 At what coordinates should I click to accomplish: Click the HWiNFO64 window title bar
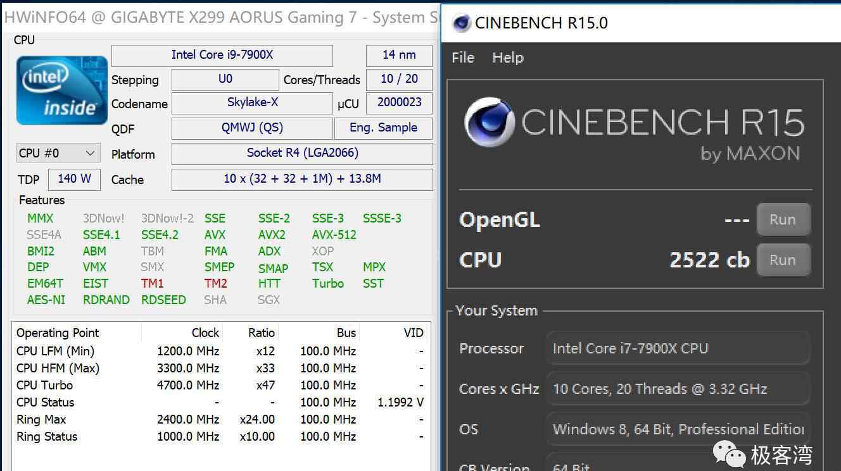220,17
